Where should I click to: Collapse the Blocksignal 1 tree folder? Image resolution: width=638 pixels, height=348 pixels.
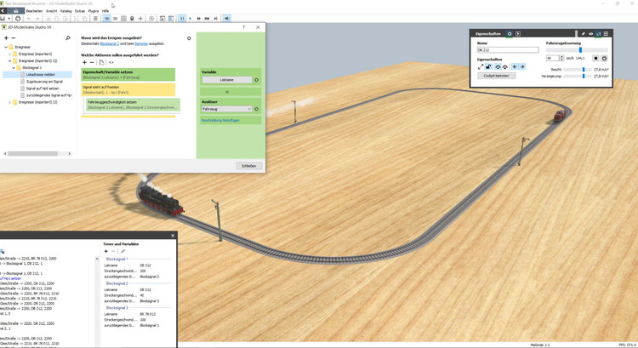(x=14, y=67)
